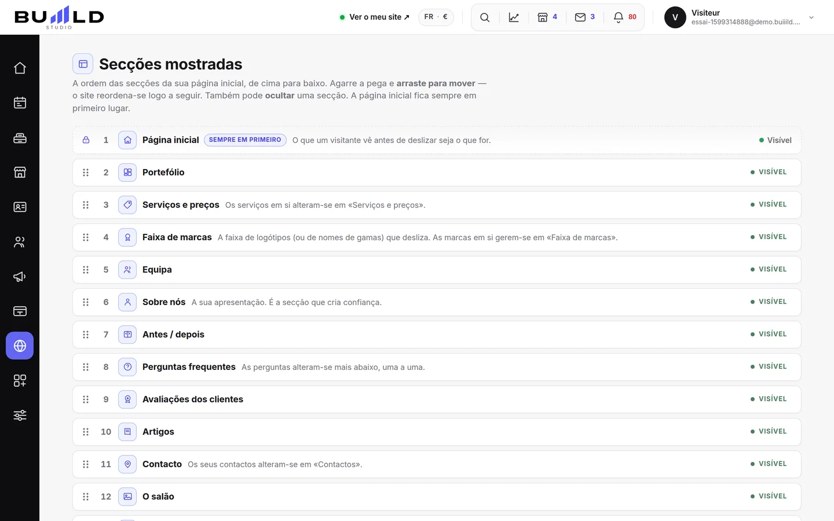This screenshot has width=834, height=521.
Task: Grab the drag handle of Sobre nós row
Action: [86, 302]
